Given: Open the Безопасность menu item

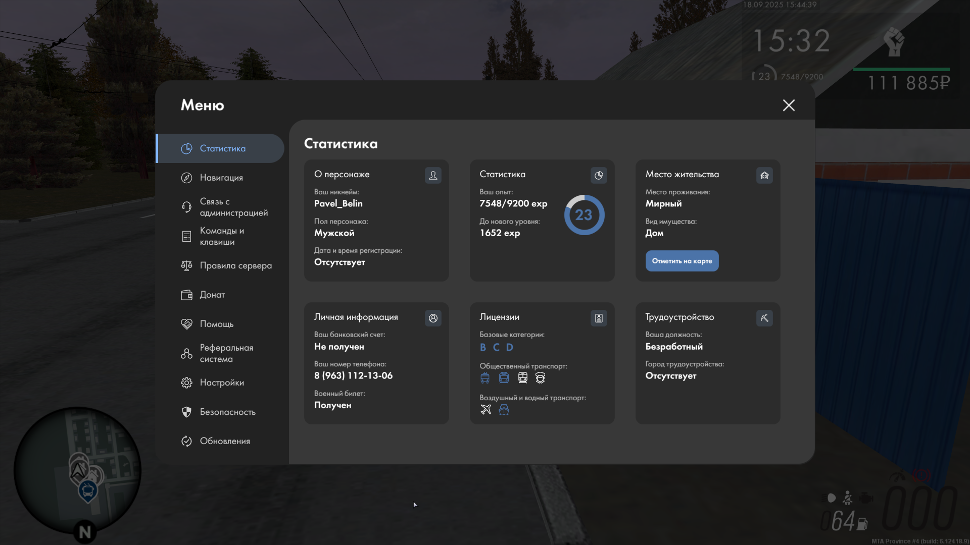Looking at the screenshot, I should (227, 412).
